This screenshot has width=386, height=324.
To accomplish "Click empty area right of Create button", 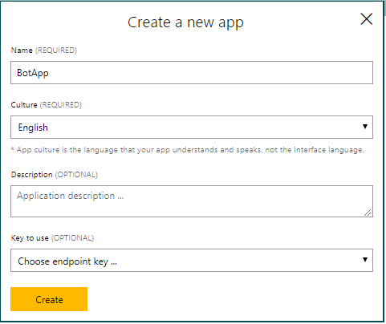I will (x=230, y=299).
